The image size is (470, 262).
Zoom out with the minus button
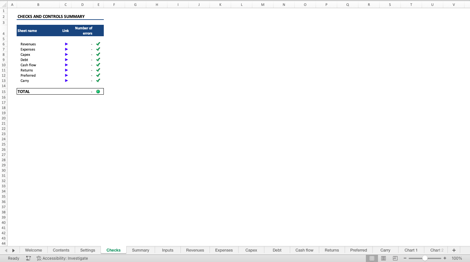click(x=405, y=258)
